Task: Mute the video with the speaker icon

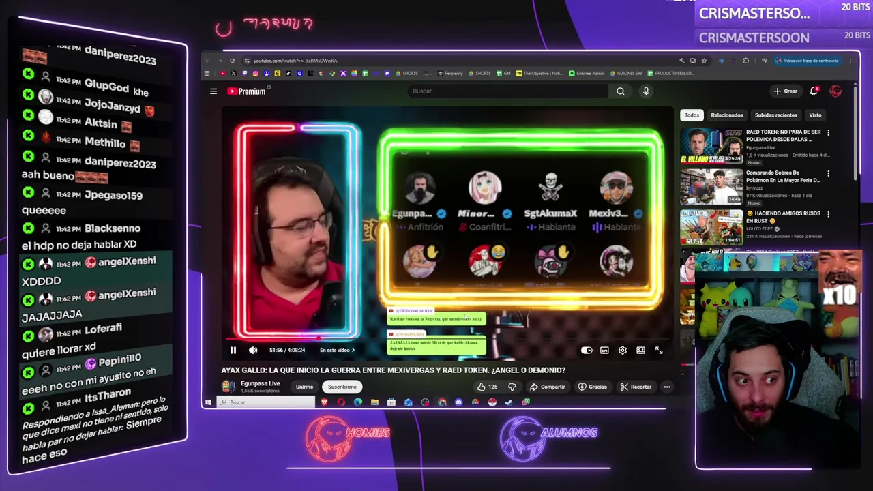Action: (253, 351)
